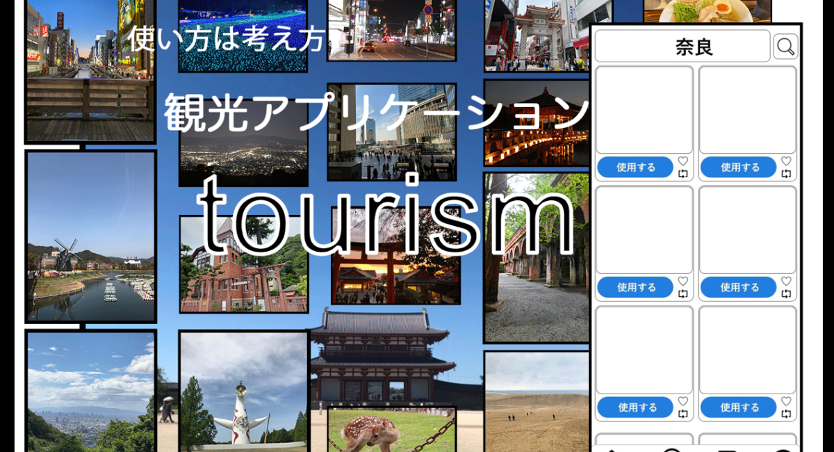Screen dimensions: 834x452
Task: Click the 奈良 search text field
Action: pyautogui.click(x=682, y=47)
